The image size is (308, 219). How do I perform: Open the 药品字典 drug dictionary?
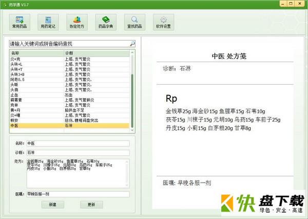(x=106, y=22)
